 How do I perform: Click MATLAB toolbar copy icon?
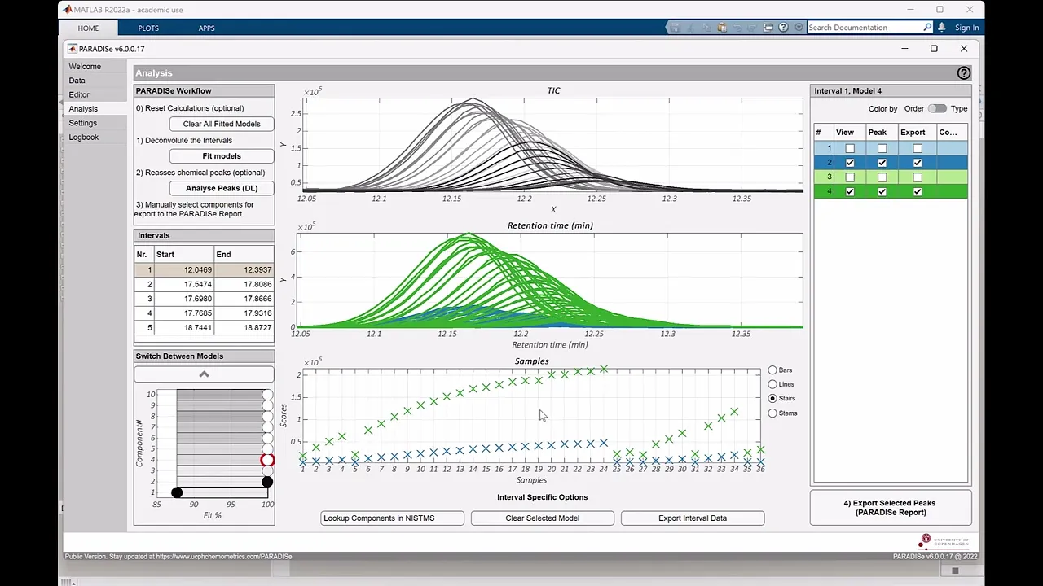(706, 28)
